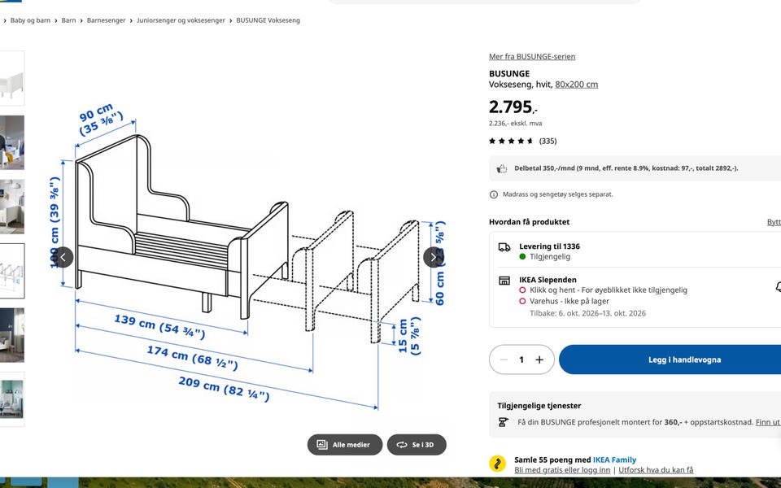The height and width of the screenshot is (488, 781).
Task: Click the assembly service icon
Action: pos(503,422)
